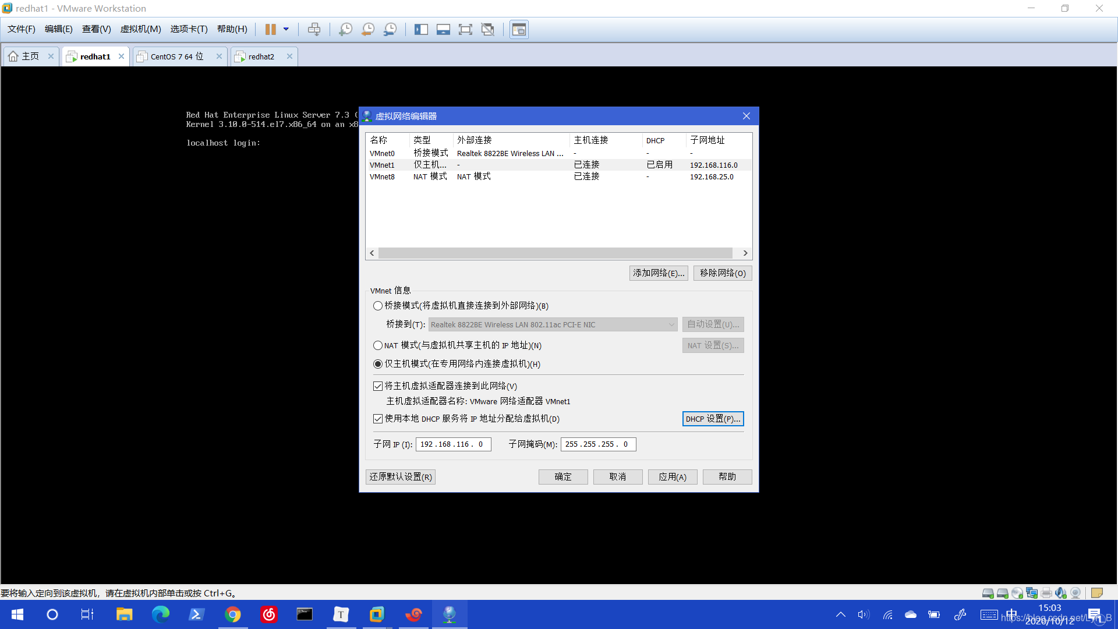Click the pause virtual machine icon
The height and width of the screenshot is (629, 1118).
pyautogui.click(x=271, y=29)
